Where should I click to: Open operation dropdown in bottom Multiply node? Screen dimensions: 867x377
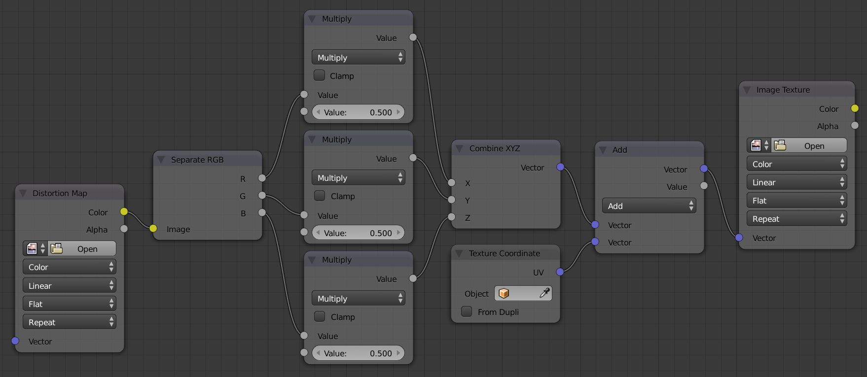pyautogui.click(x=359, y=298)
